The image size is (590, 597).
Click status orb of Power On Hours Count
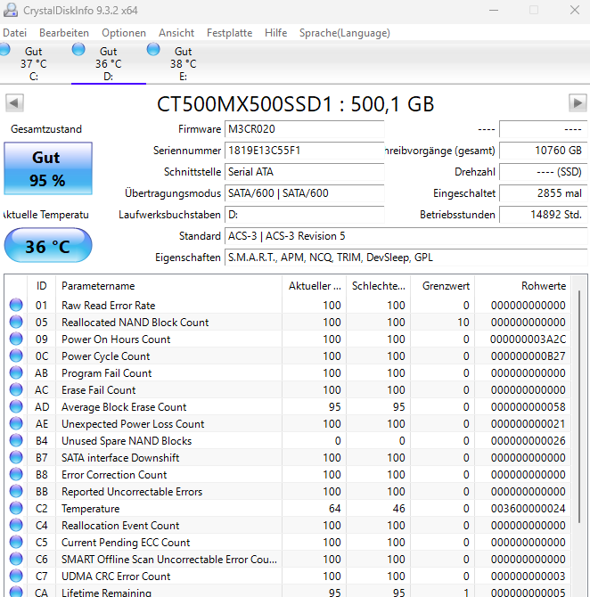16,339
